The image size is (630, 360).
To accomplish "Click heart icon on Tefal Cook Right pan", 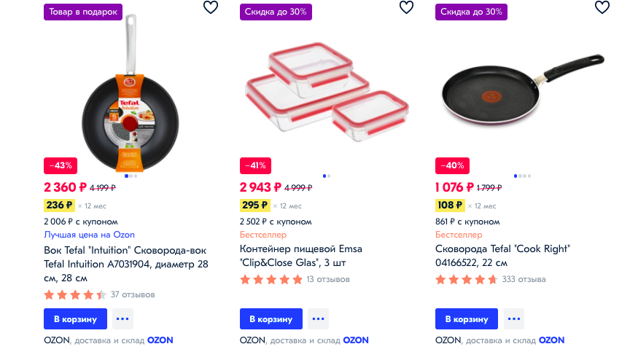I will click(x=602, y=8).
